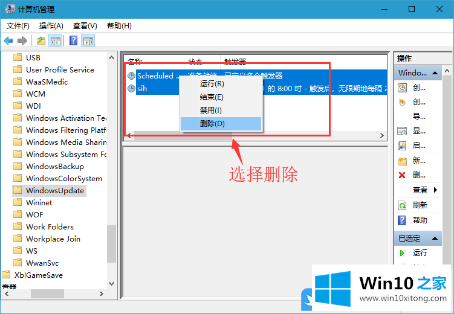454x314 pixels.
Task: Click the enable all tasks history icon
Action: click(x=402, y=146)
